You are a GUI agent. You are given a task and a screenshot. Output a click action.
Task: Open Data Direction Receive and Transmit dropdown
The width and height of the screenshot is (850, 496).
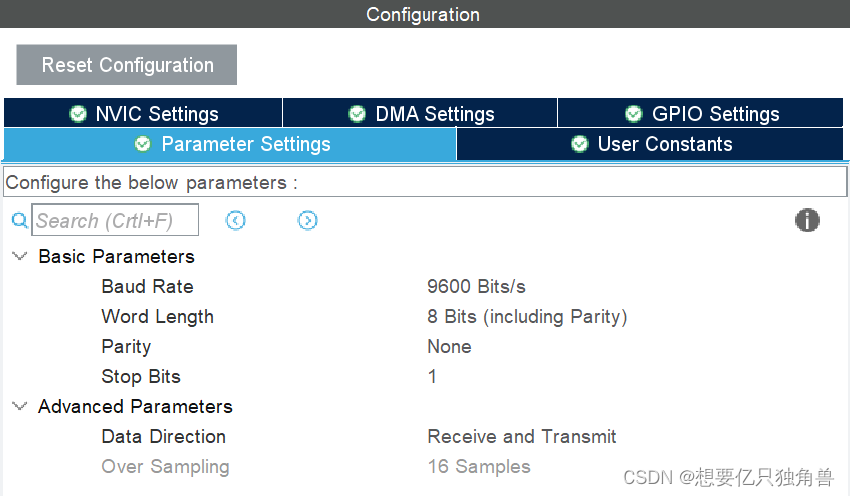tap(521, 437)
